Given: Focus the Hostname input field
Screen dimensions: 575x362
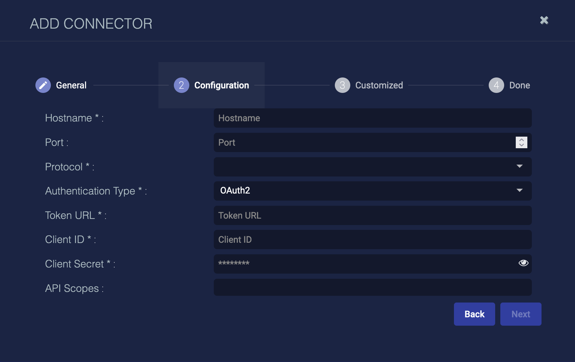Looking at the screenshot, I should tap(372, 118).
